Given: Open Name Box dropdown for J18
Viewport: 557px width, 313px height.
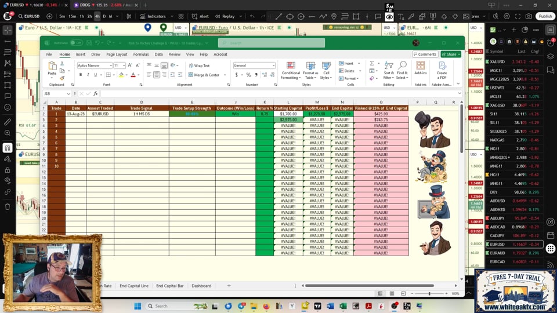Looking at the screenshot, I should (x=68, y=94).
